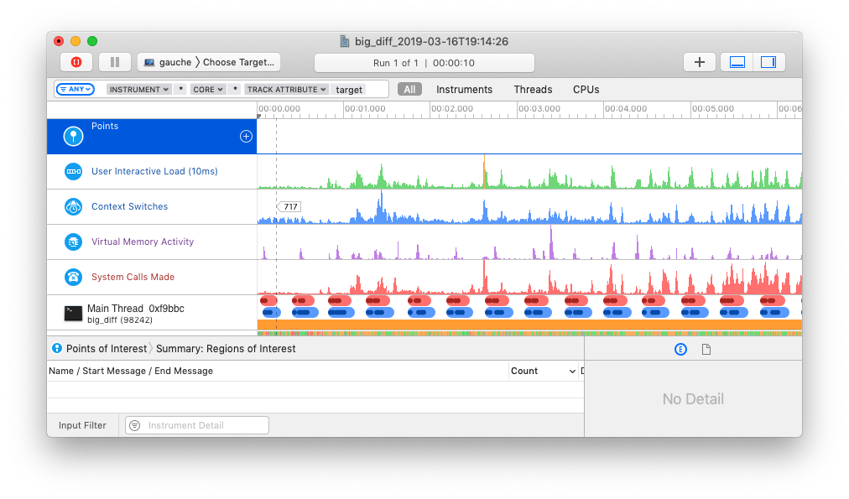Click the User Interactive Load (10ms) label
The height and width of the screenshot is (499, 849).
coord(154,171)
